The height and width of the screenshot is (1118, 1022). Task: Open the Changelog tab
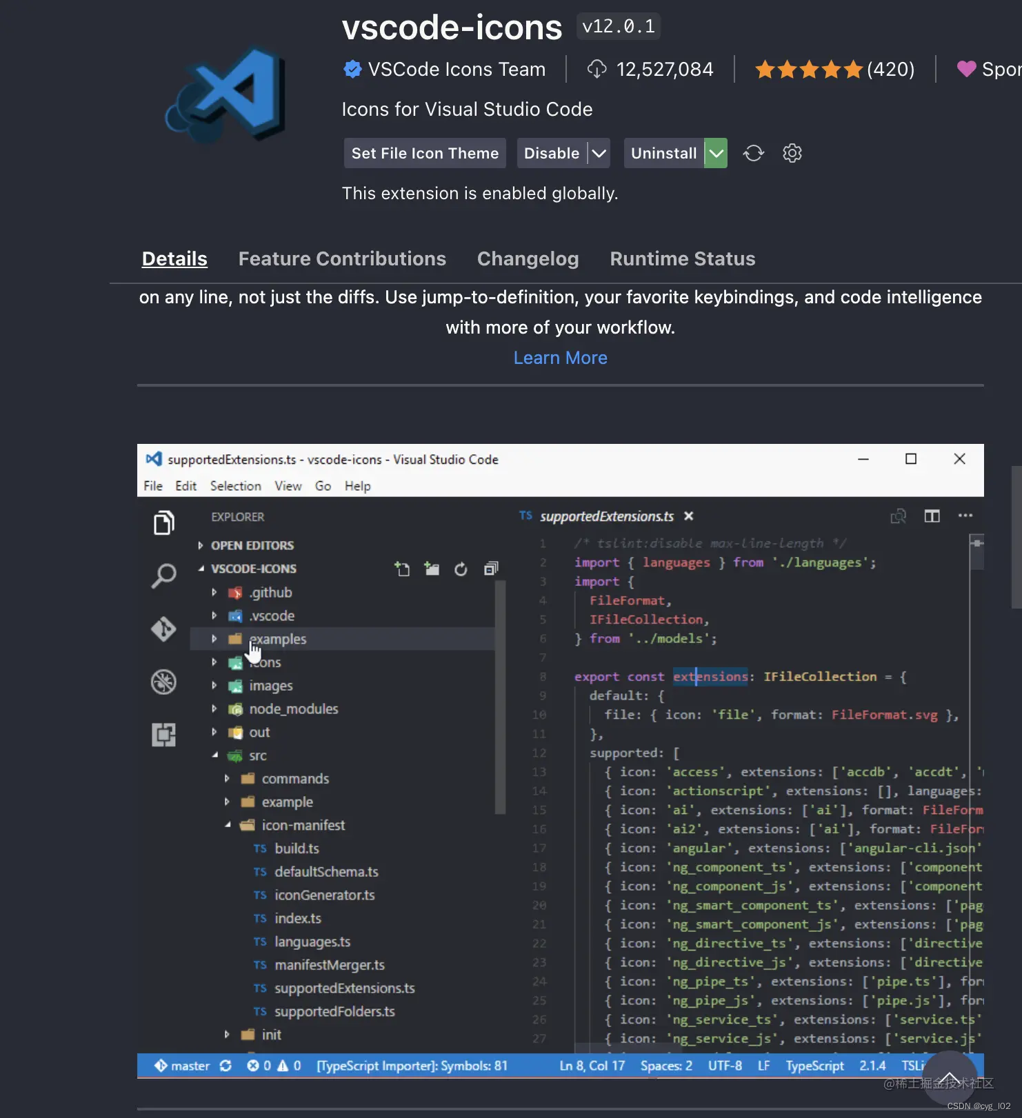(x=528, y=258)
